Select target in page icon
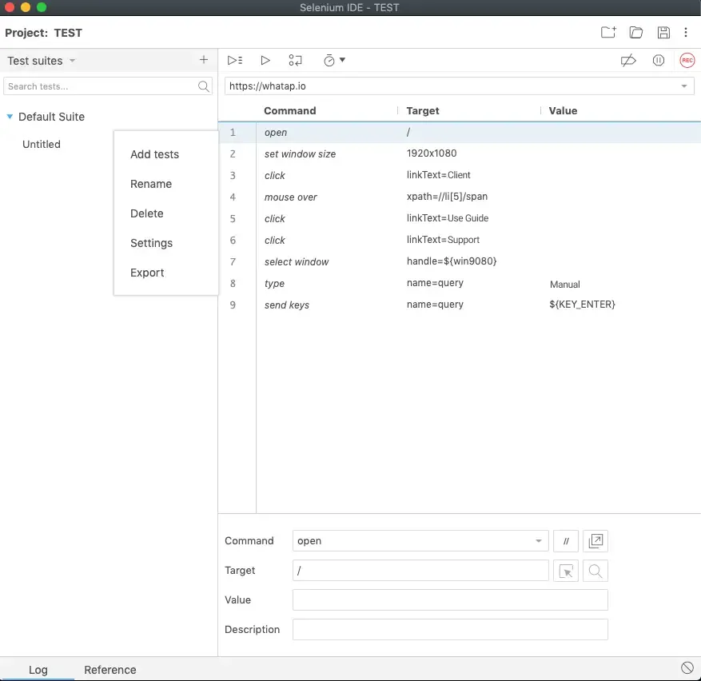701x681 pixels. pos(566,571)
